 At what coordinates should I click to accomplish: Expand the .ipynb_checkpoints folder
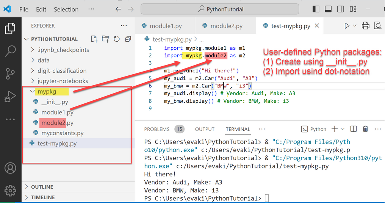coord(33,50)
